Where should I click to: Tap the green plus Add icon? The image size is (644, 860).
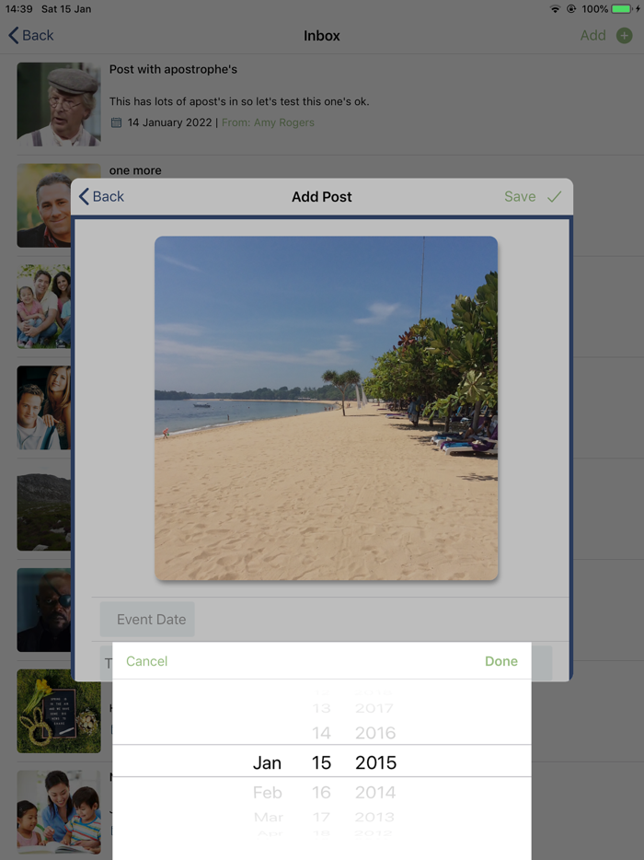[625, 36]
